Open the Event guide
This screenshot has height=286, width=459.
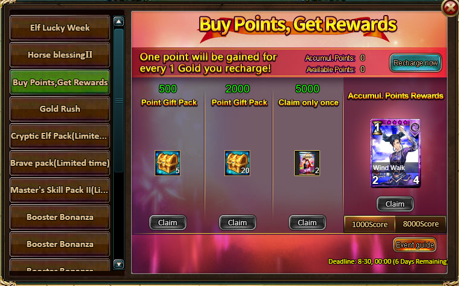point(415,245)
